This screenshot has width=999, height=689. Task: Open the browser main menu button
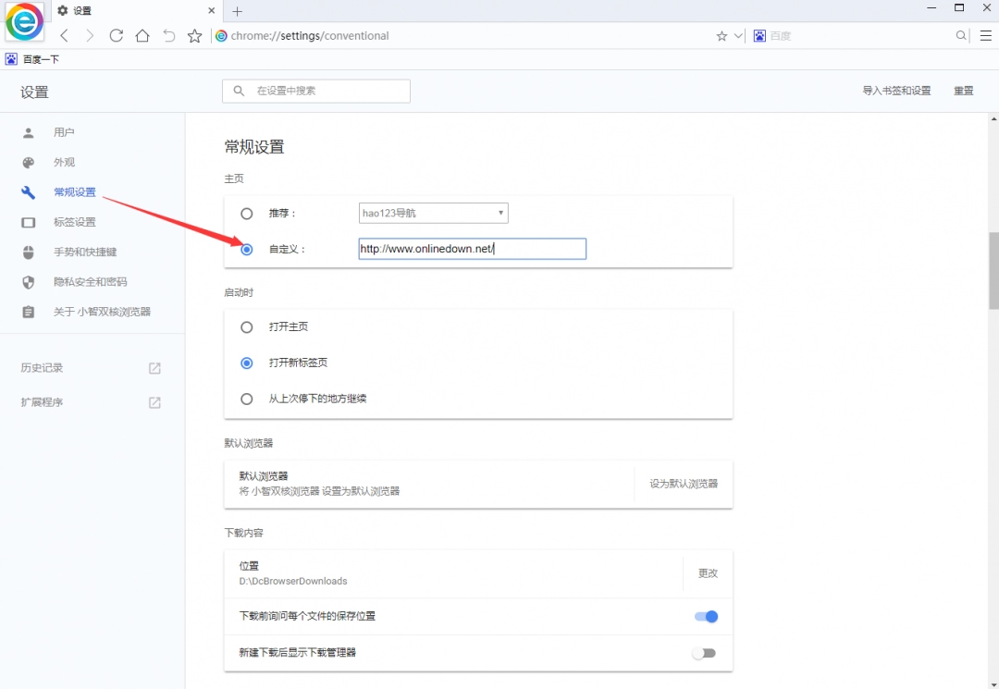pos(984,35)
